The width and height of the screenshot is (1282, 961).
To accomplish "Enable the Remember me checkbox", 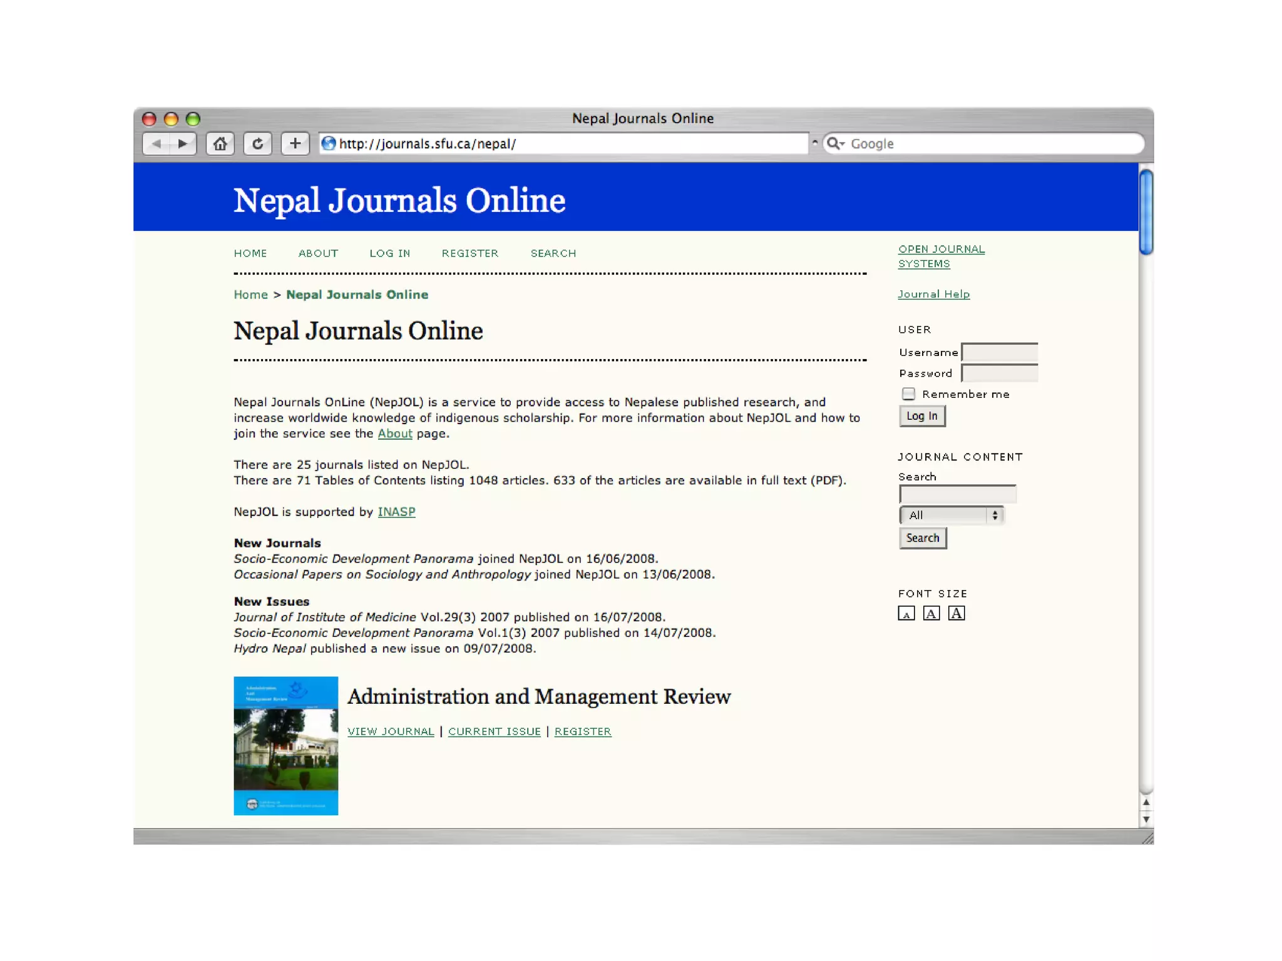I will coord(908,394).
